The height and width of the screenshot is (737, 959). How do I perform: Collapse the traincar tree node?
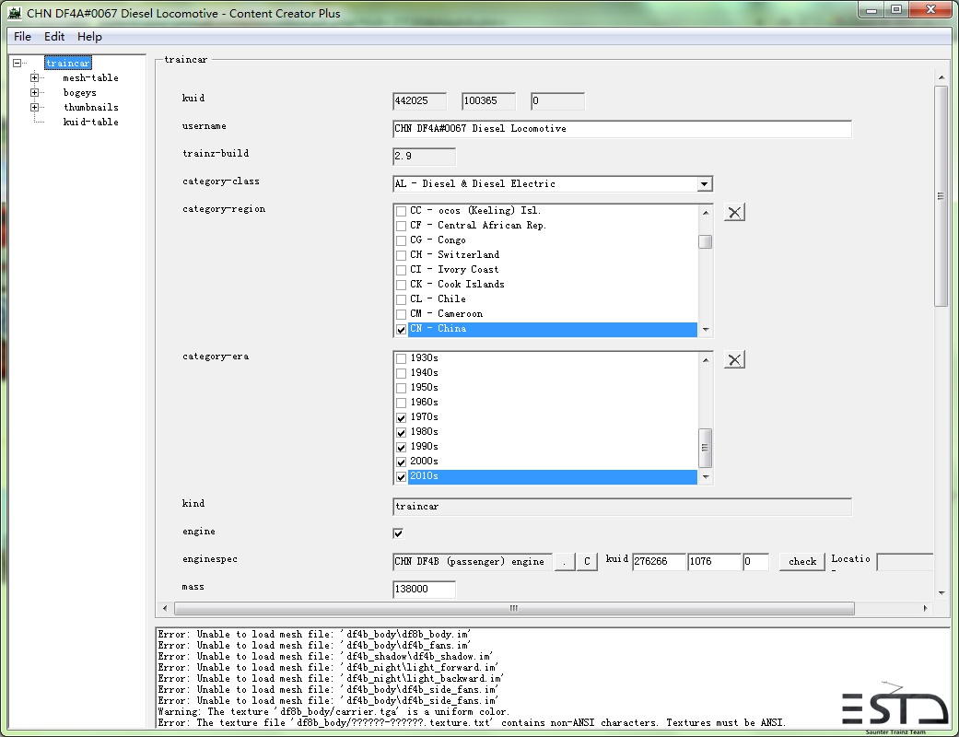[x=18, y=63]
